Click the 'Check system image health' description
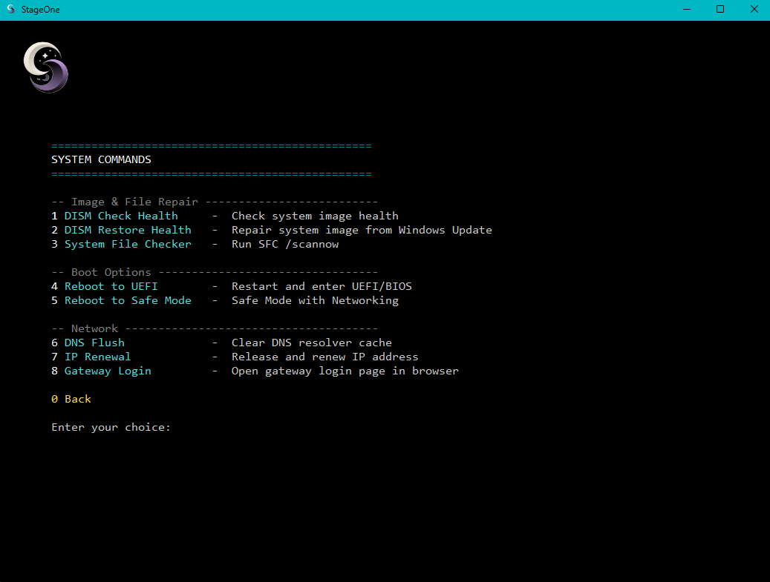This screenshot has width=770, height=582. [315, 216]
